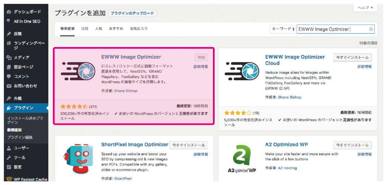387x185 pixels.
Task: Install A2 Optimized WP now
Action: pos(353,145)
